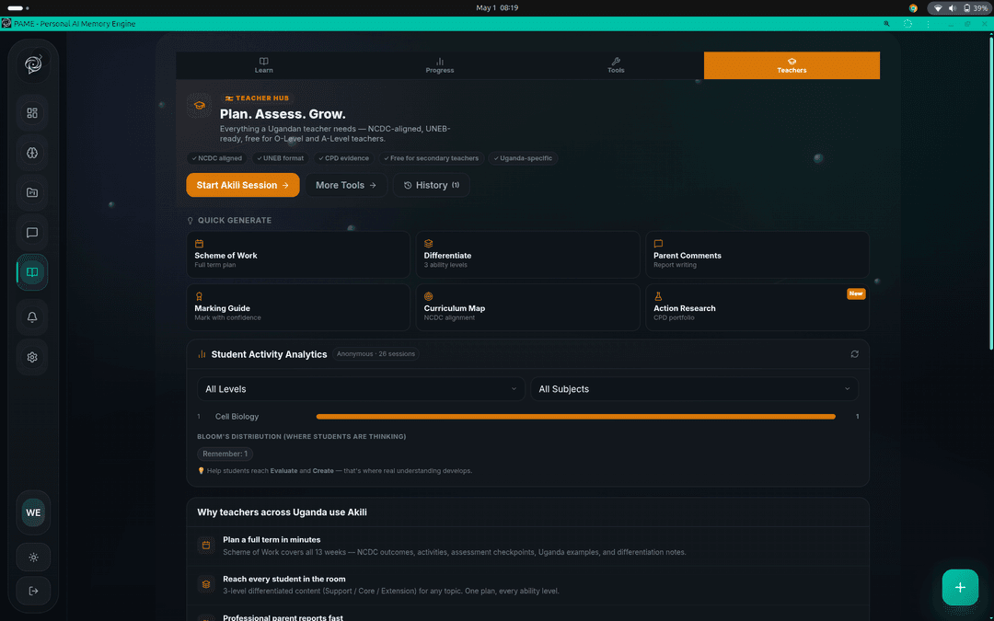Refresh Student Activity Analytics
Screen dimensions: 994x621
(854, 354)
